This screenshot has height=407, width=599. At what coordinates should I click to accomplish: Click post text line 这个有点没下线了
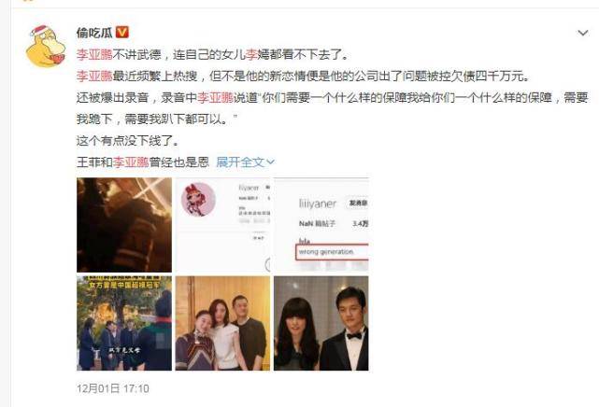click(128, 141)
